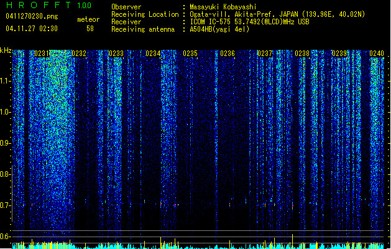Screen dimensions: 391x249
Task: Click the 0232 time marker
Action: tap(79, 54)
